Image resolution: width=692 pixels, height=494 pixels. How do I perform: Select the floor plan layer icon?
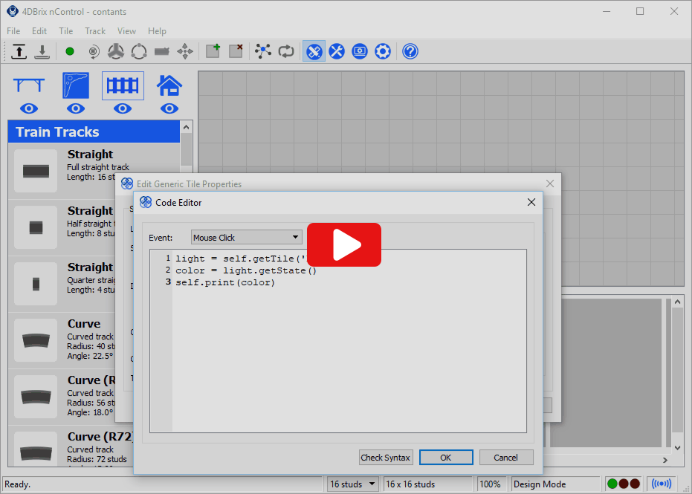(76, 85)
